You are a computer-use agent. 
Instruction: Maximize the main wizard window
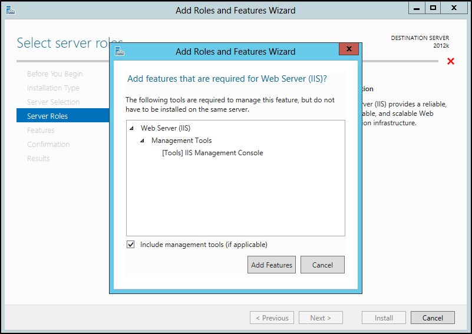433,8
